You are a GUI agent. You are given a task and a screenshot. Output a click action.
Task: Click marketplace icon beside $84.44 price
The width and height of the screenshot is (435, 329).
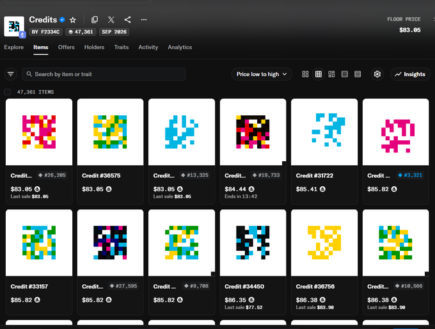coord(251,189)
